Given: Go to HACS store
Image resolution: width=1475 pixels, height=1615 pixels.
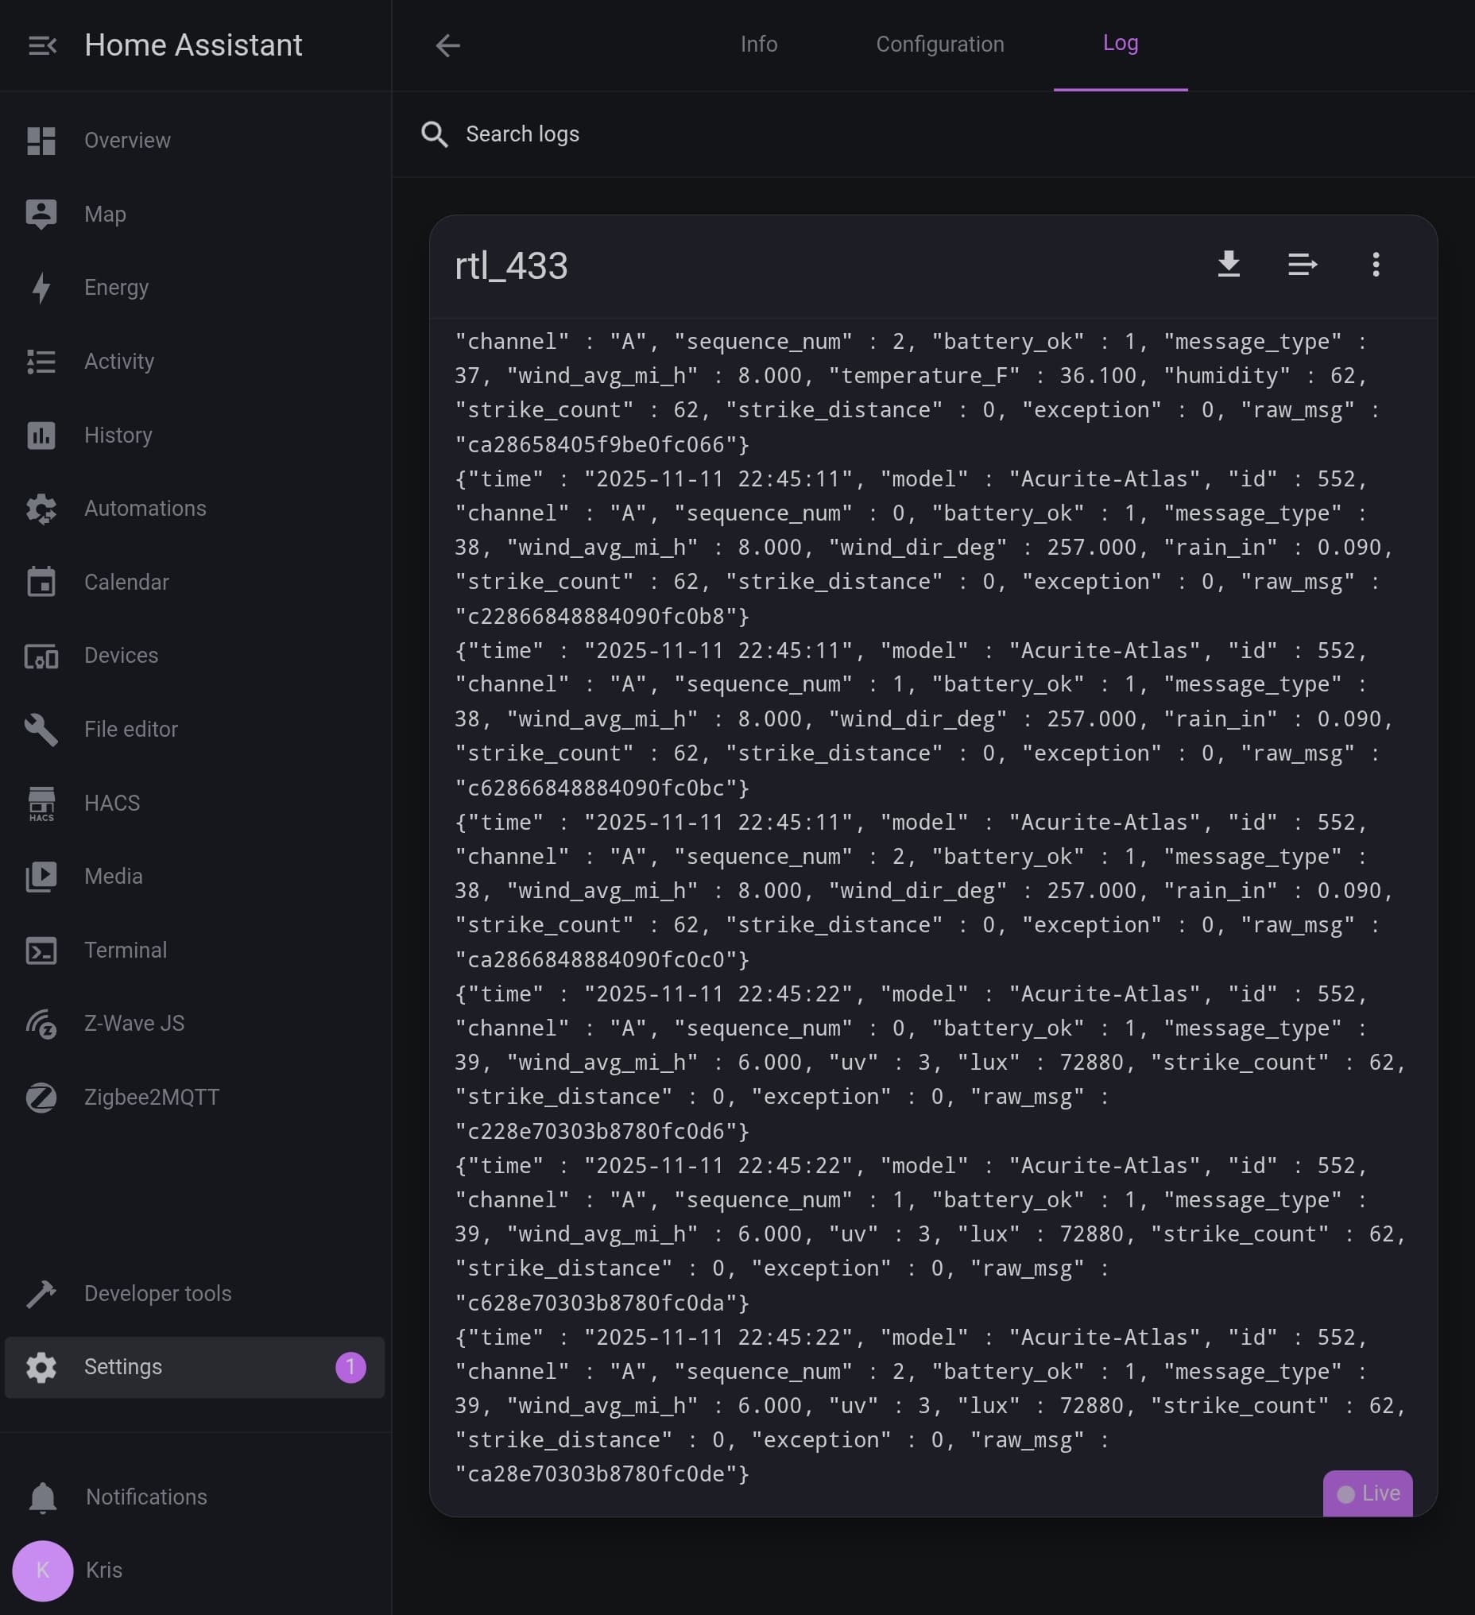Looking at the screenshot, I should [x=112, y=803].
